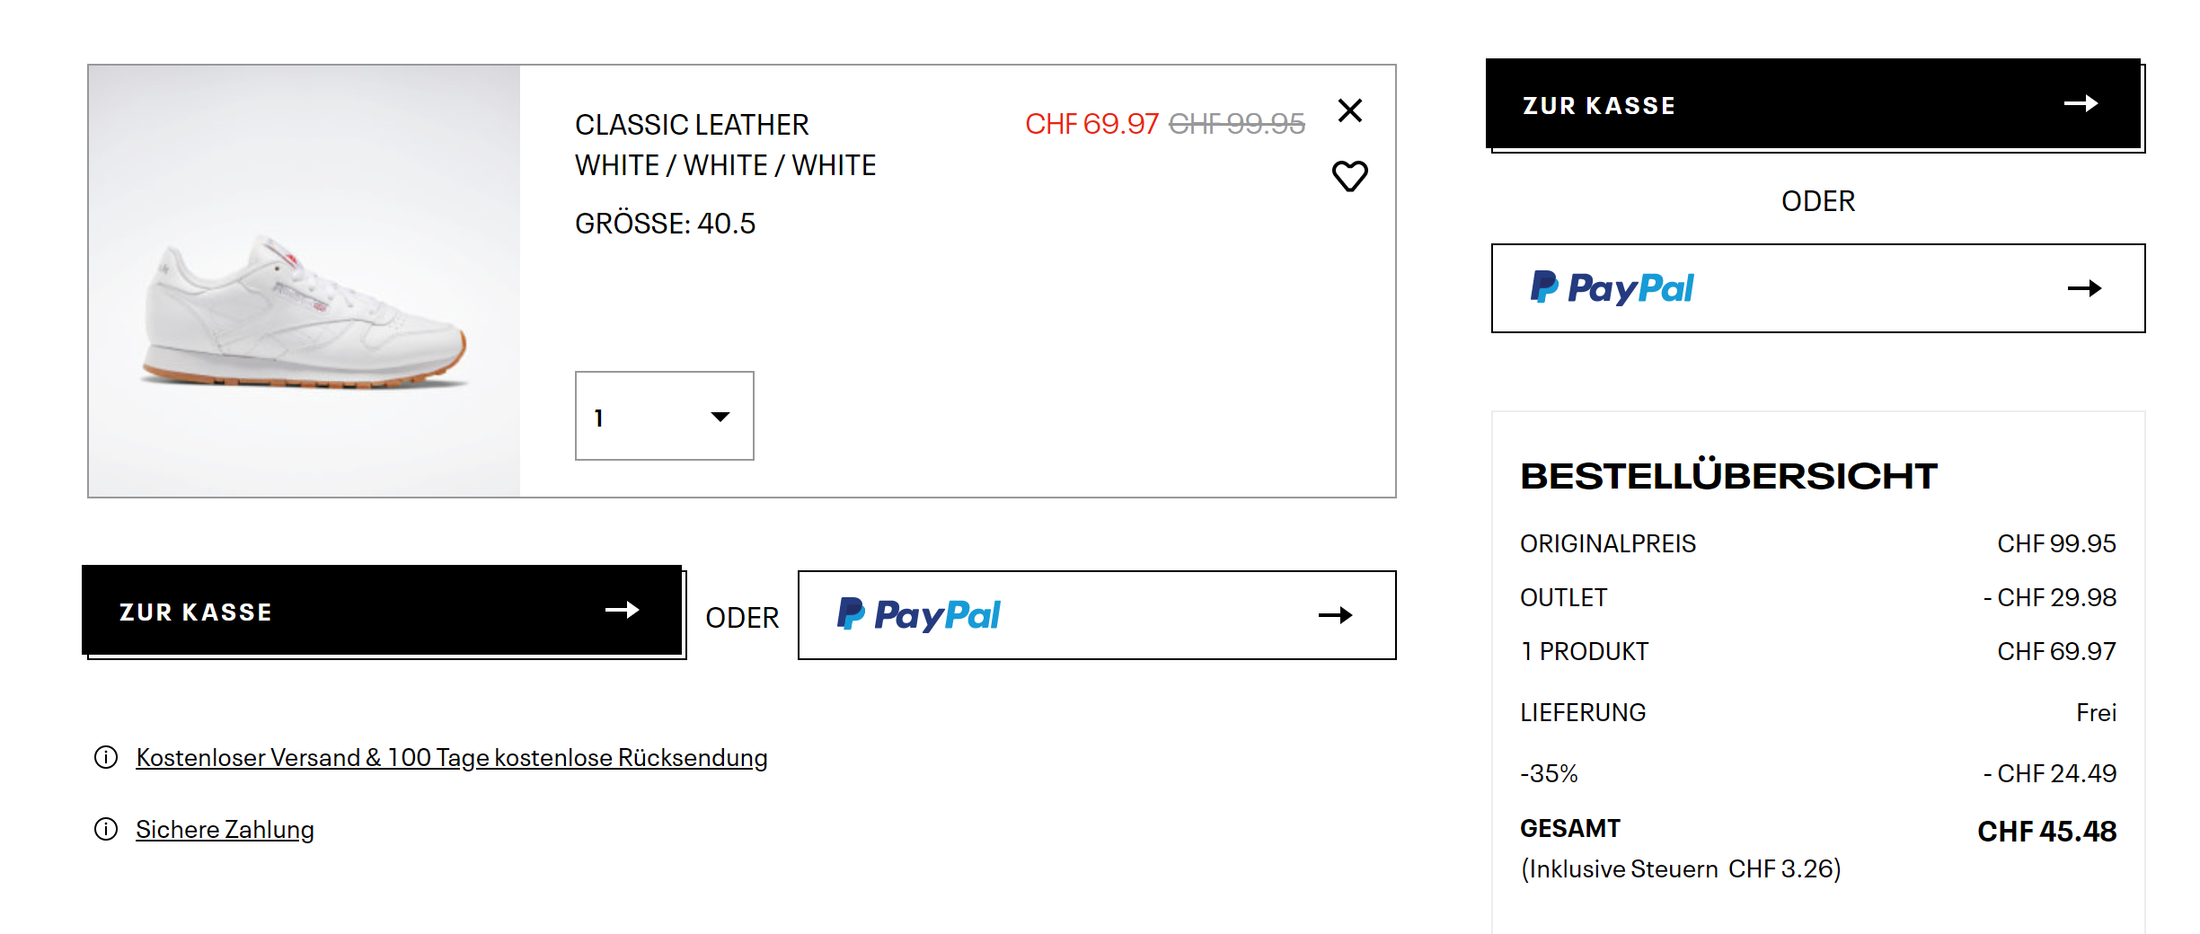This screenshot has height=934, width=2200.
Task: Click the PayPal logo in the sidebar
Action: [x=1612, y=288]
